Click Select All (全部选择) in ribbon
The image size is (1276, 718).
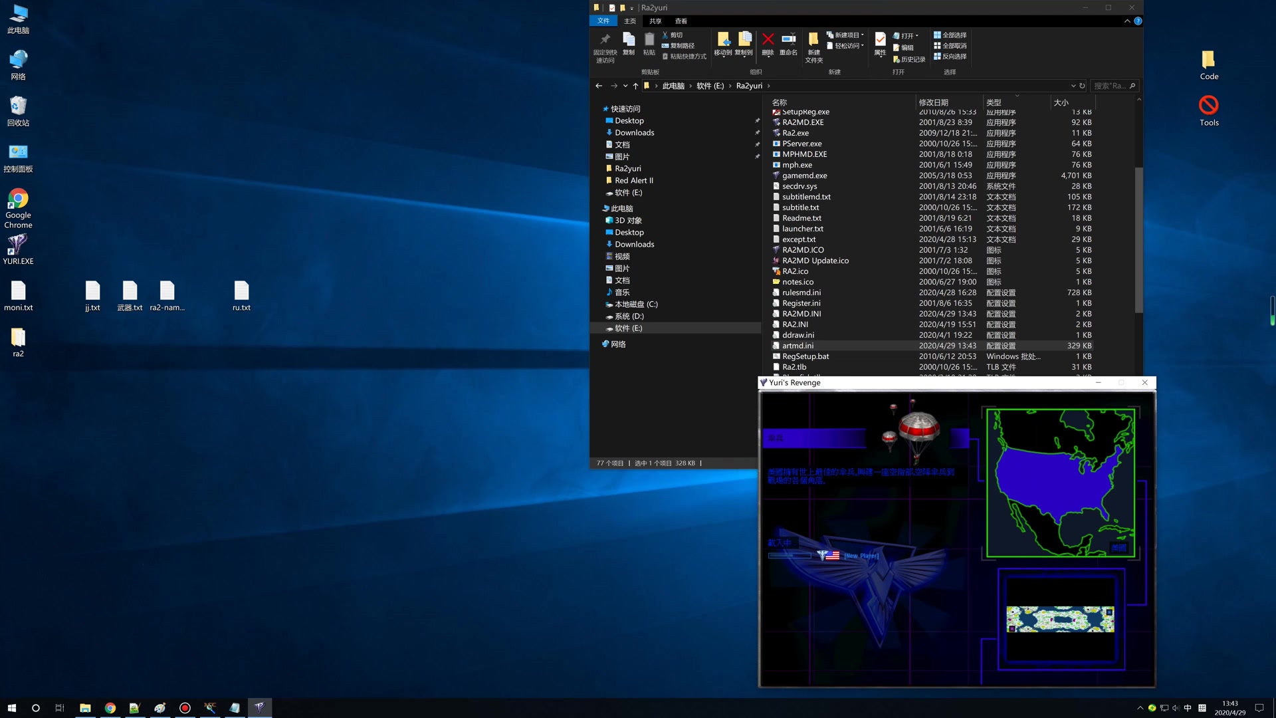pyautogui.click(x=950, y=35)
